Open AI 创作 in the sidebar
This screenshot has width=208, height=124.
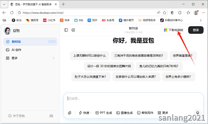(x=30, y=50)
